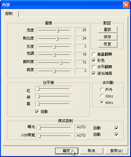Click the 套用(A) button
Viewport: 131px width, 157px height.
(117, 151)
